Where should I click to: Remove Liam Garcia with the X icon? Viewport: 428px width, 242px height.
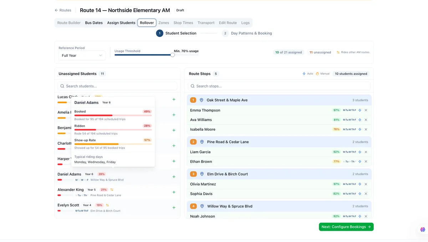pos(366,152)
